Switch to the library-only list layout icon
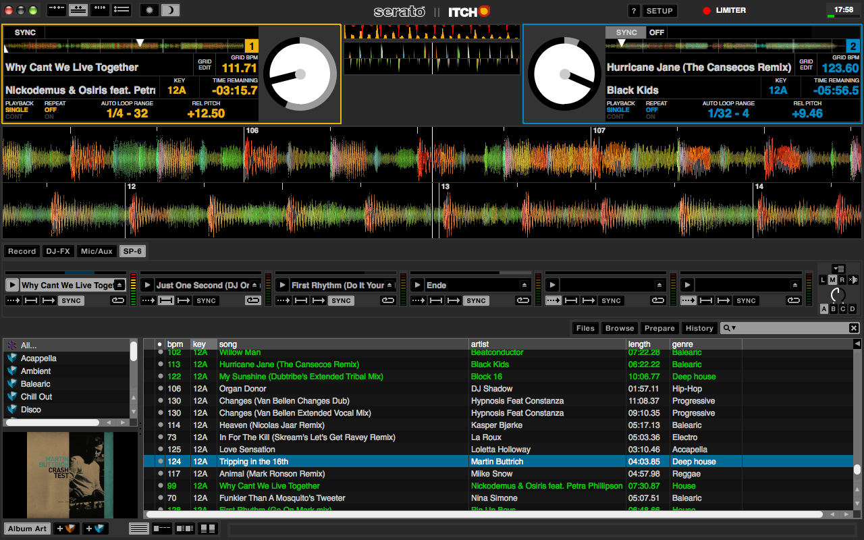The height and width of the screenshot is (540, 864). coord(122,10)
